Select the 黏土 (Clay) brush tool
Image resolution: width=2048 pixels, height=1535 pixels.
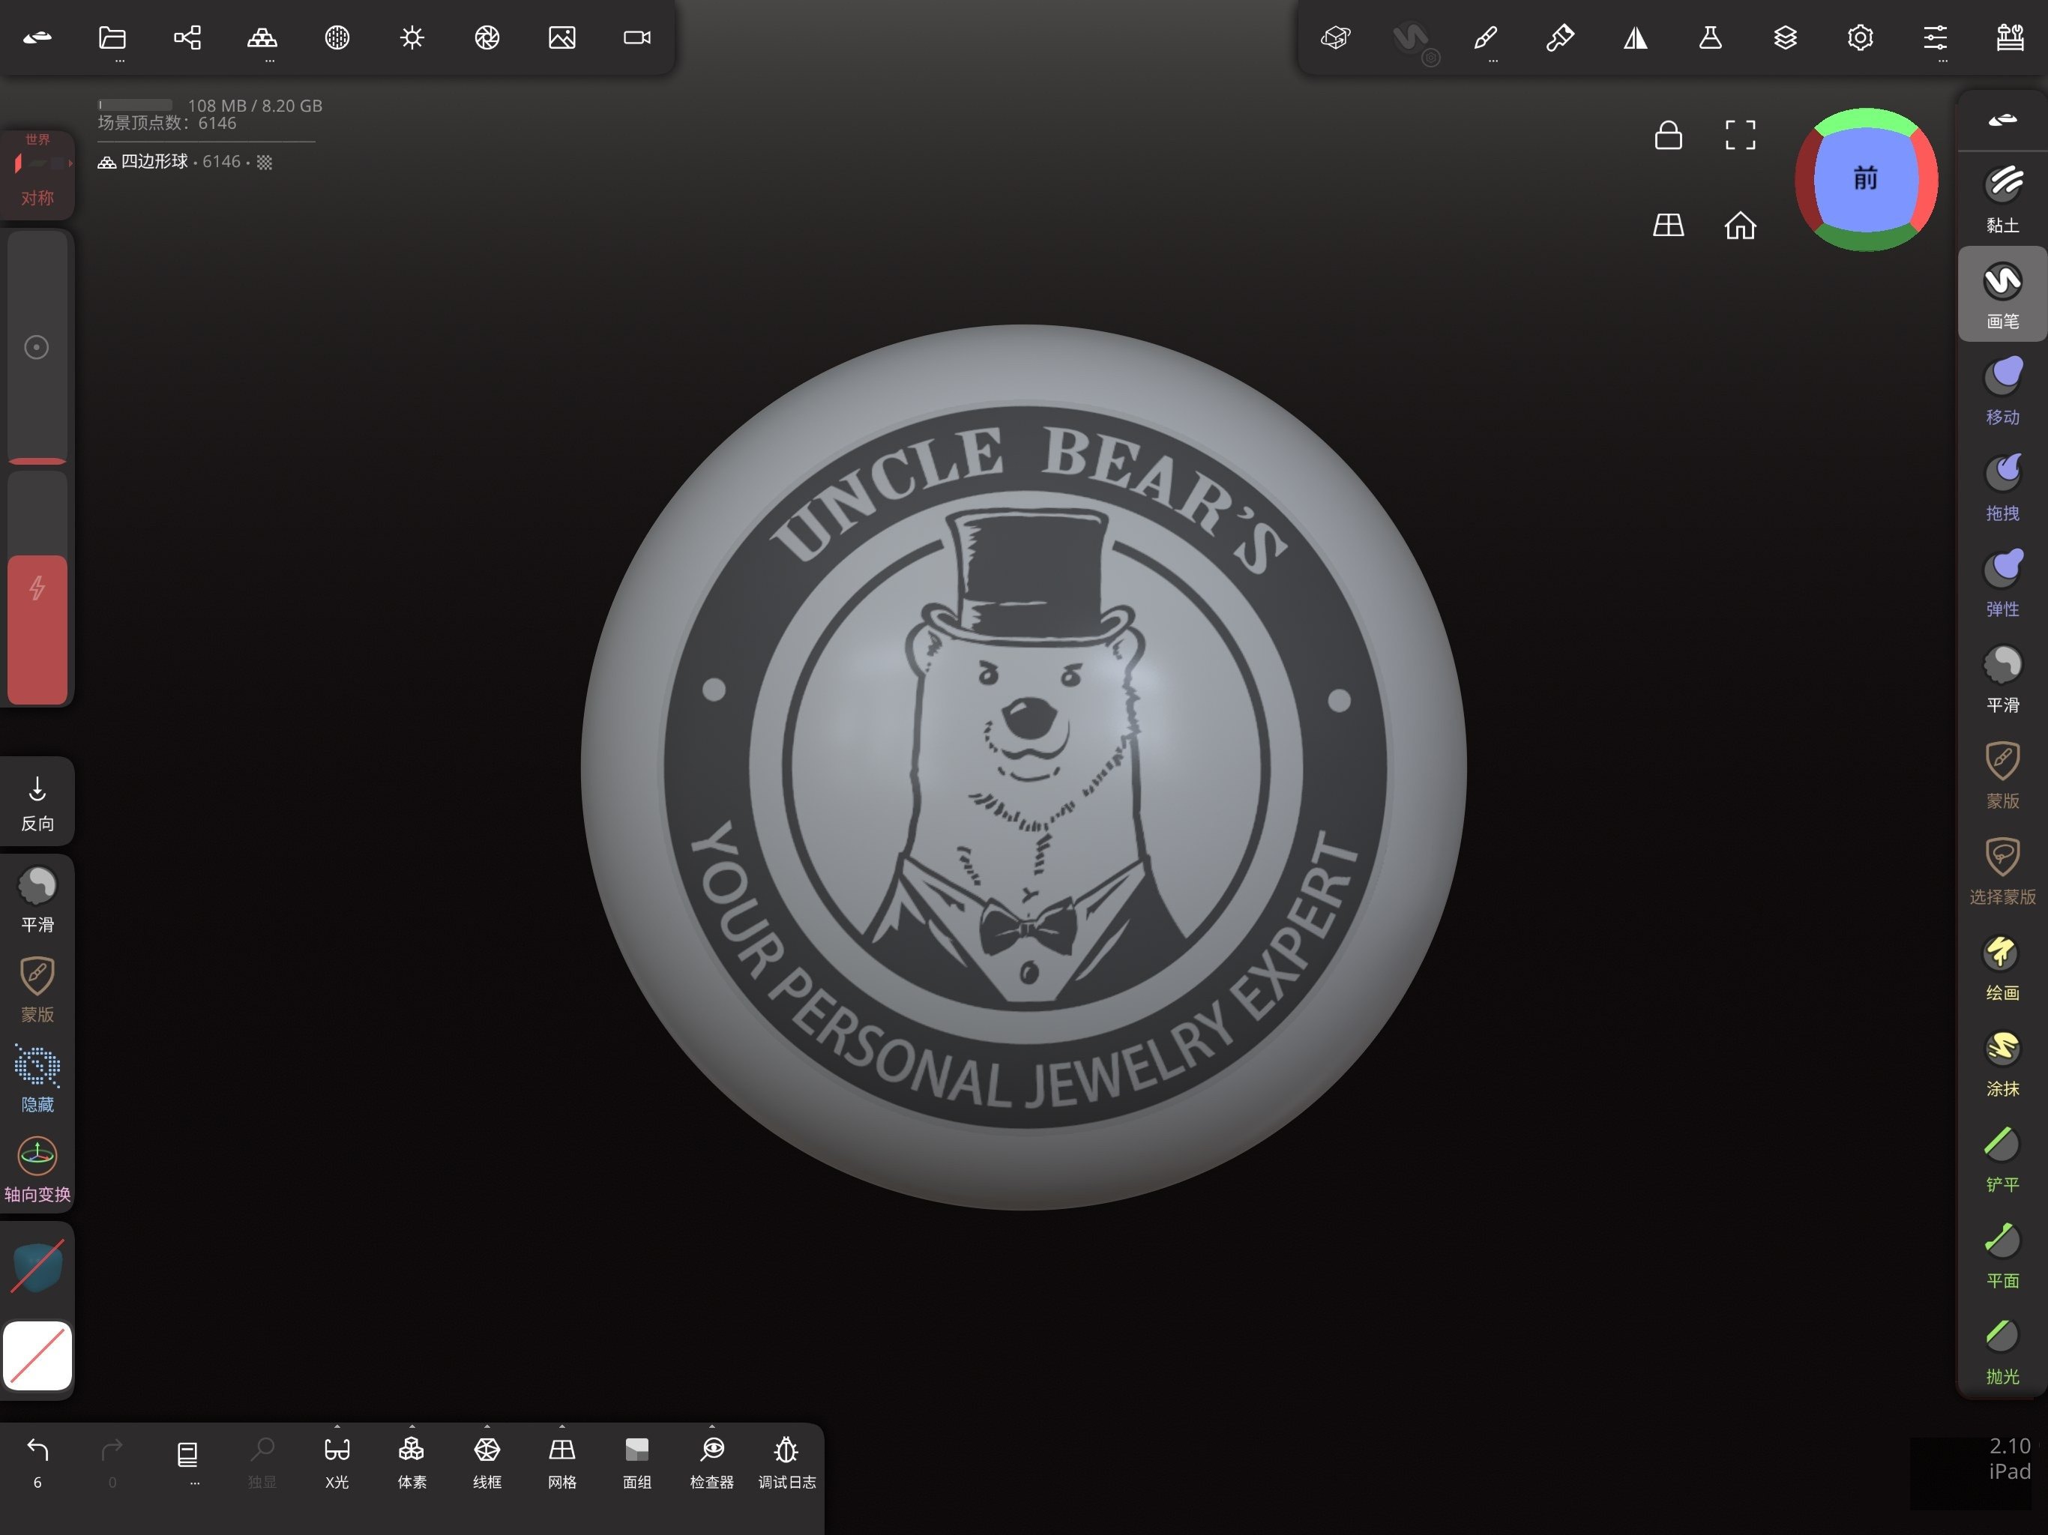tap(2002, 198)
